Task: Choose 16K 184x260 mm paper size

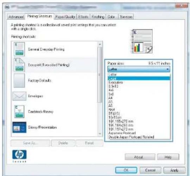Action: coord(139,125)
